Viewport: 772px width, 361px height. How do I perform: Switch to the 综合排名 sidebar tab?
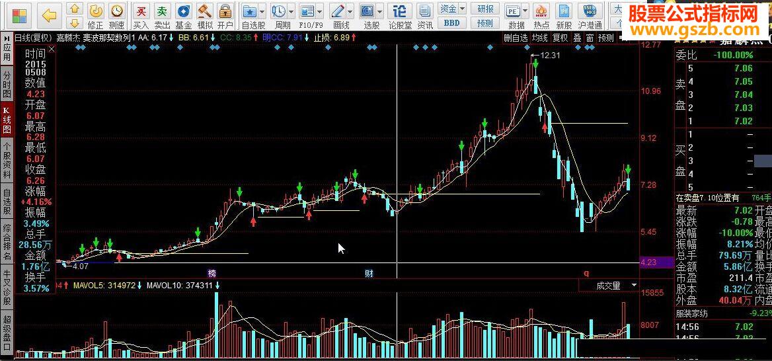[x=7, y=243]
